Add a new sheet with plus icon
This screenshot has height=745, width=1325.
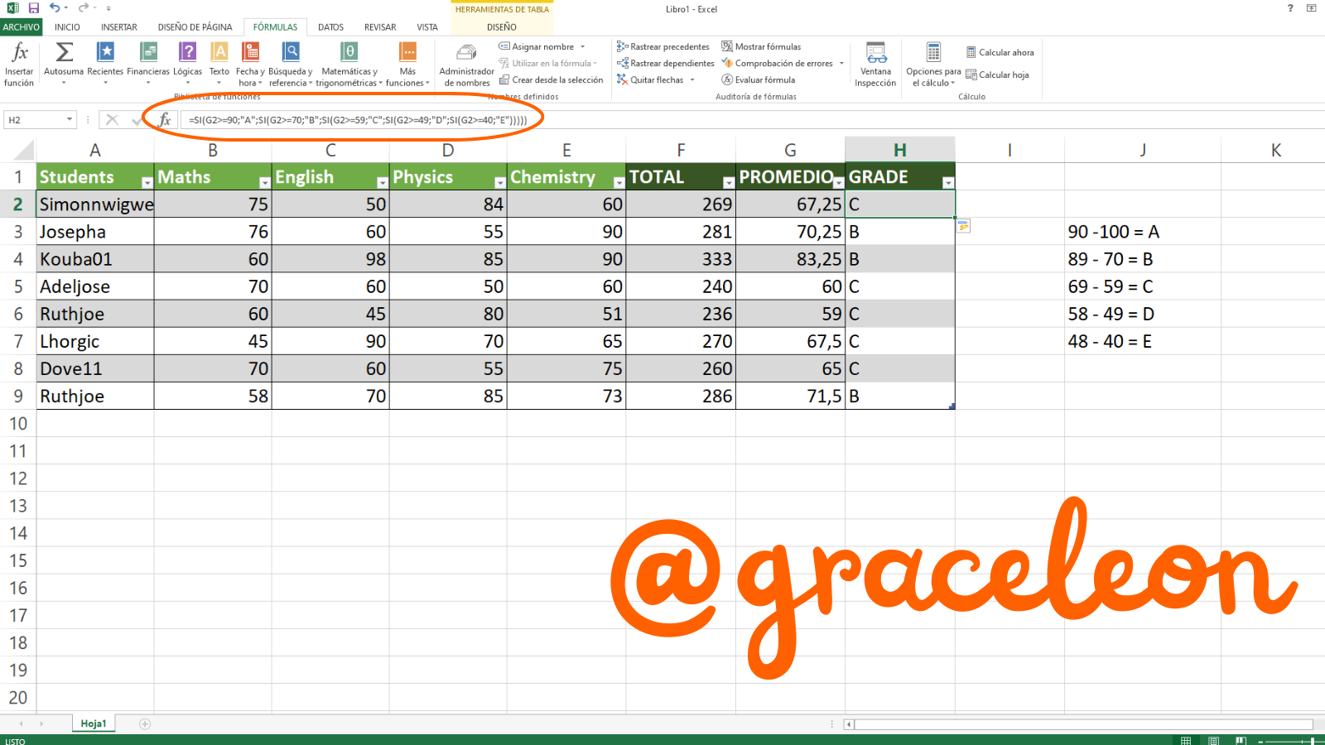(145, 724)
